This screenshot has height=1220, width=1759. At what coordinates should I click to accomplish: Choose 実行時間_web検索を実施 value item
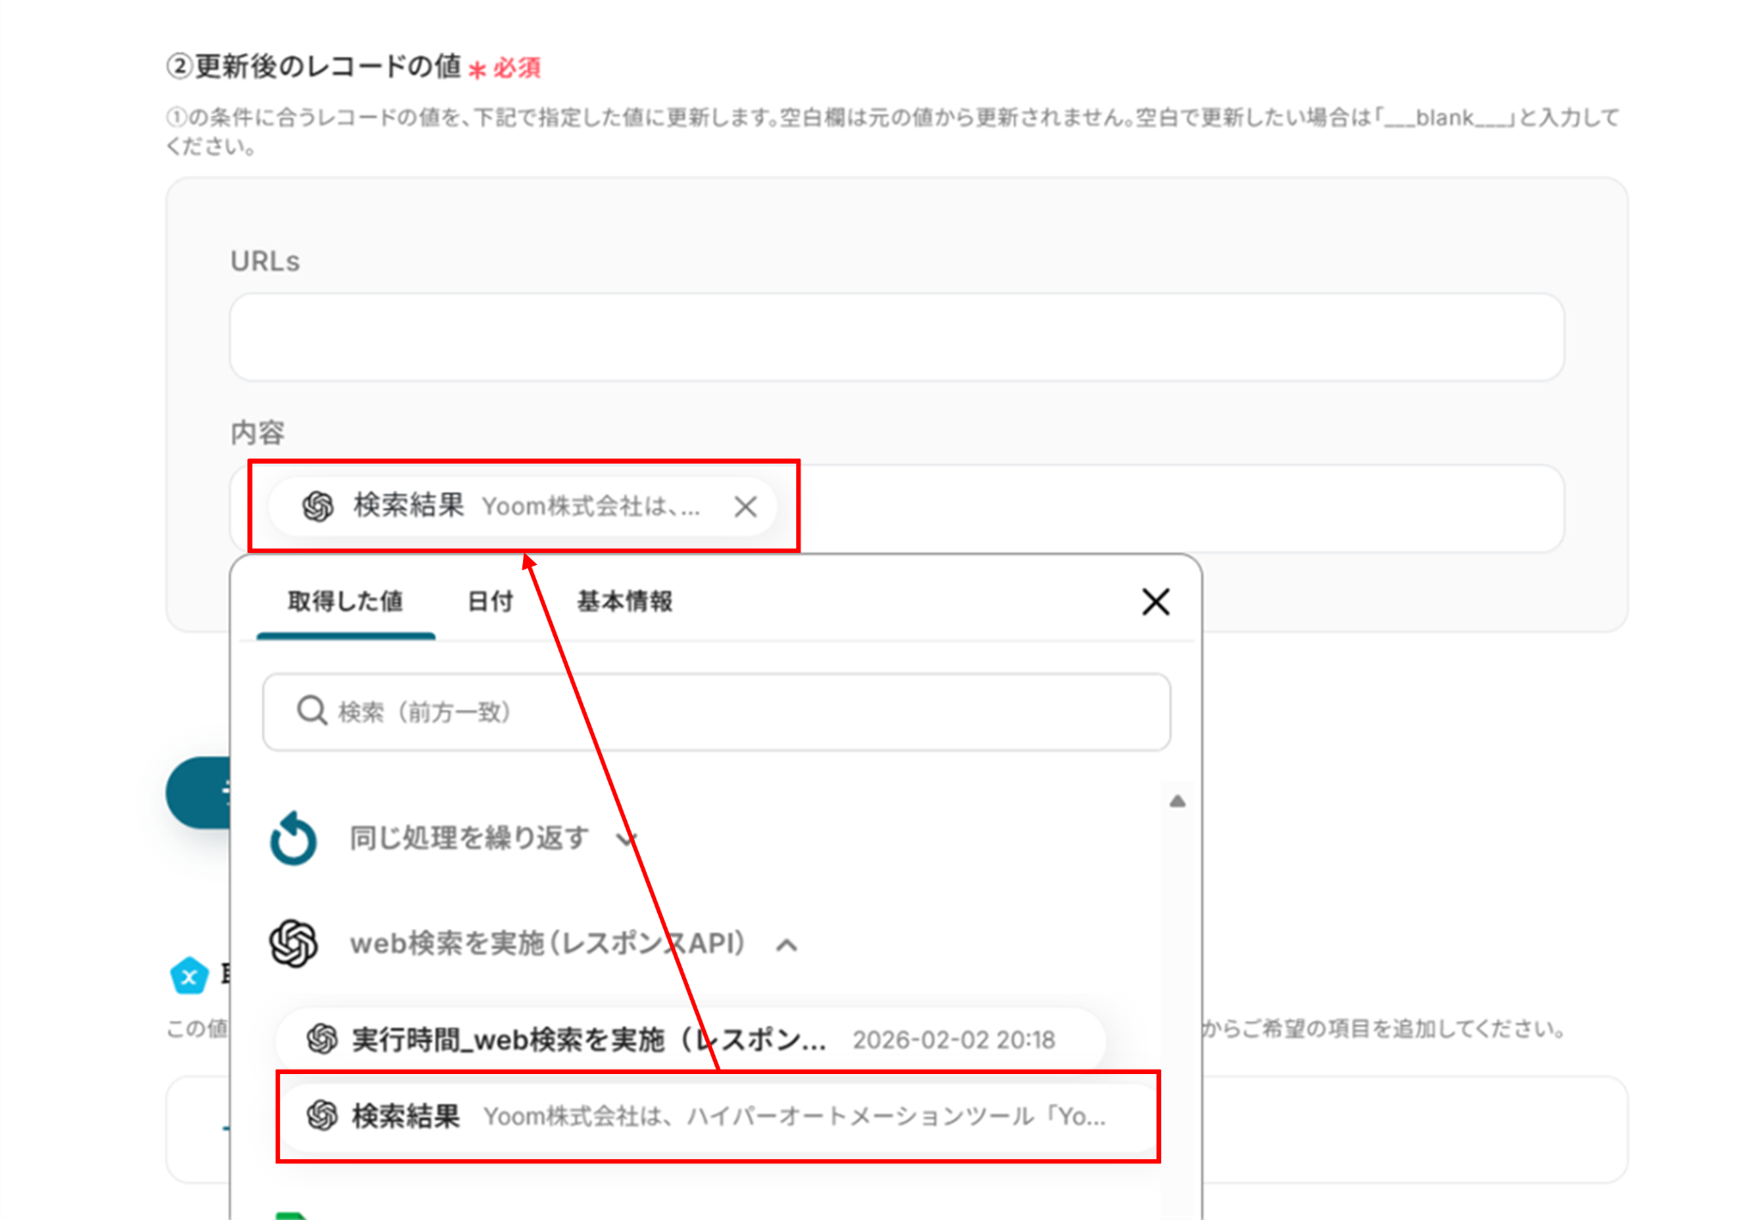pos(689,1039)
